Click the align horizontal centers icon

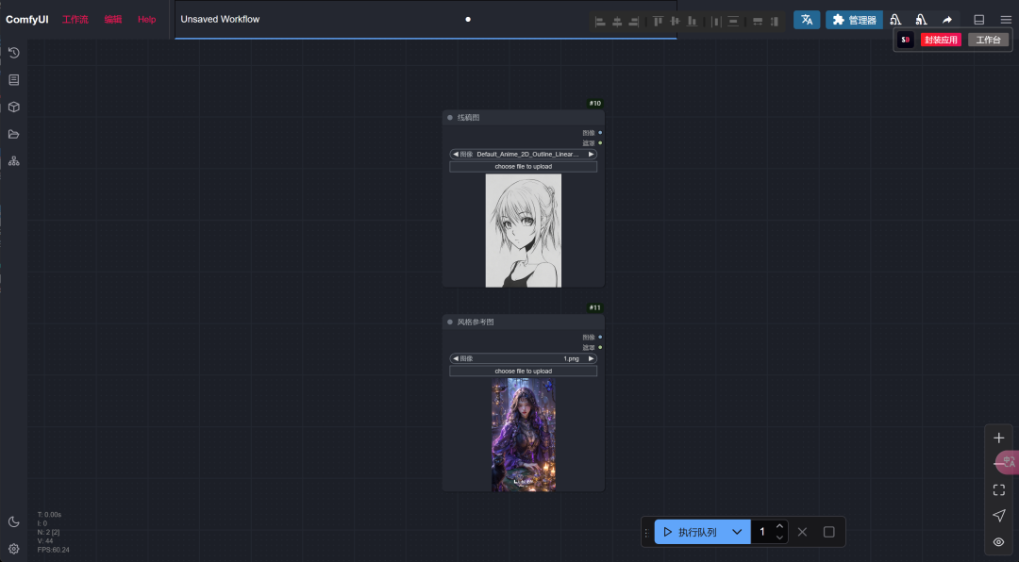[x=617, y=22]
